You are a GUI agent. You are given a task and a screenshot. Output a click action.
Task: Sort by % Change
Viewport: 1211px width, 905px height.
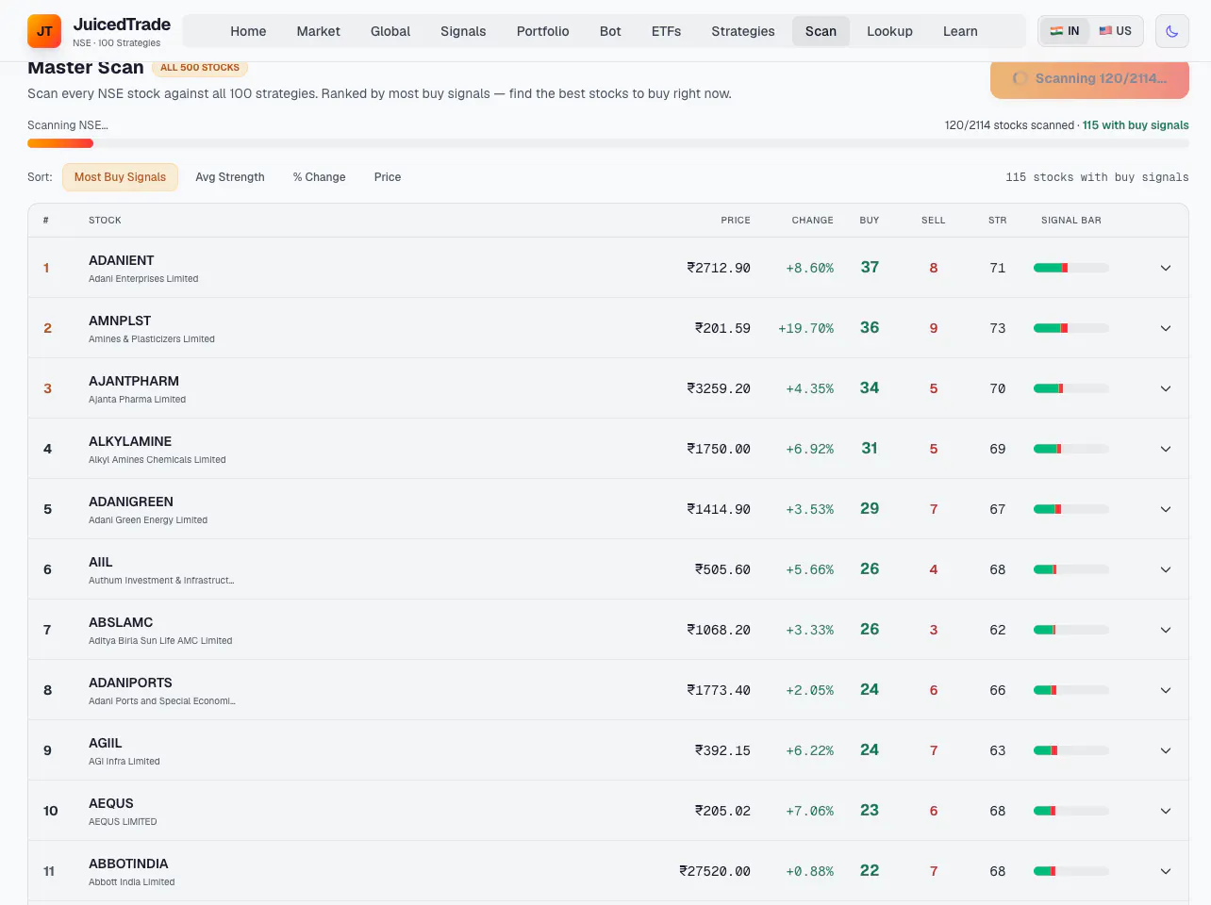(319, 177)
